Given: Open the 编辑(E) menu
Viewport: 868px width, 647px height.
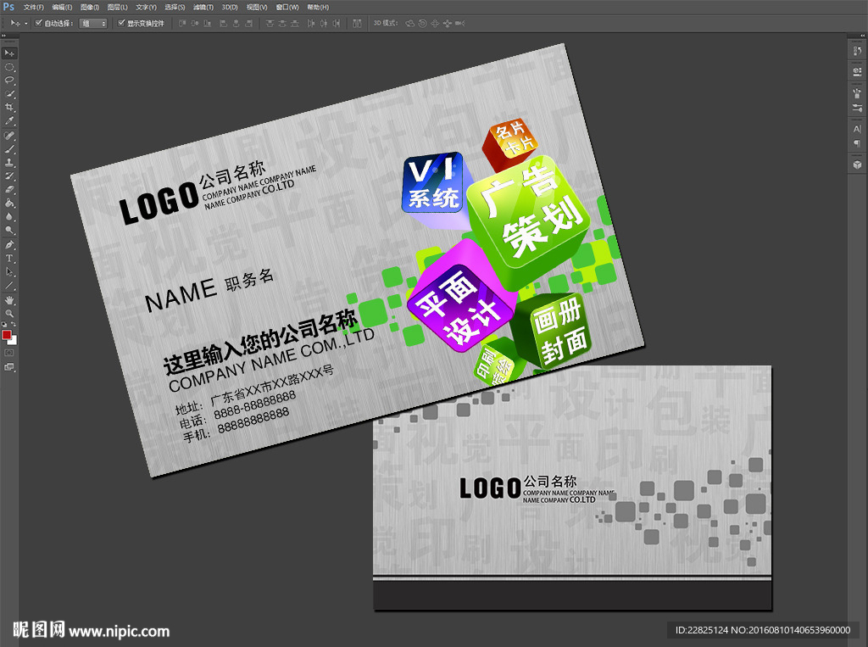Looking at the screenshot, I should (x=62, y=7).
